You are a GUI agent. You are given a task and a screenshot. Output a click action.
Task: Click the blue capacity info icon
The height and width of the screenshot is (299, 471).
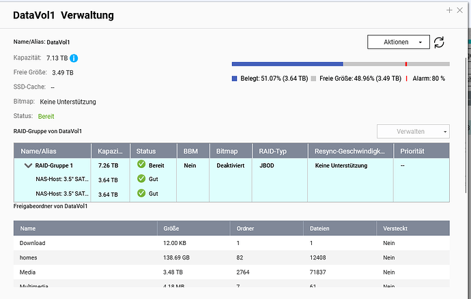coord(74,58)
